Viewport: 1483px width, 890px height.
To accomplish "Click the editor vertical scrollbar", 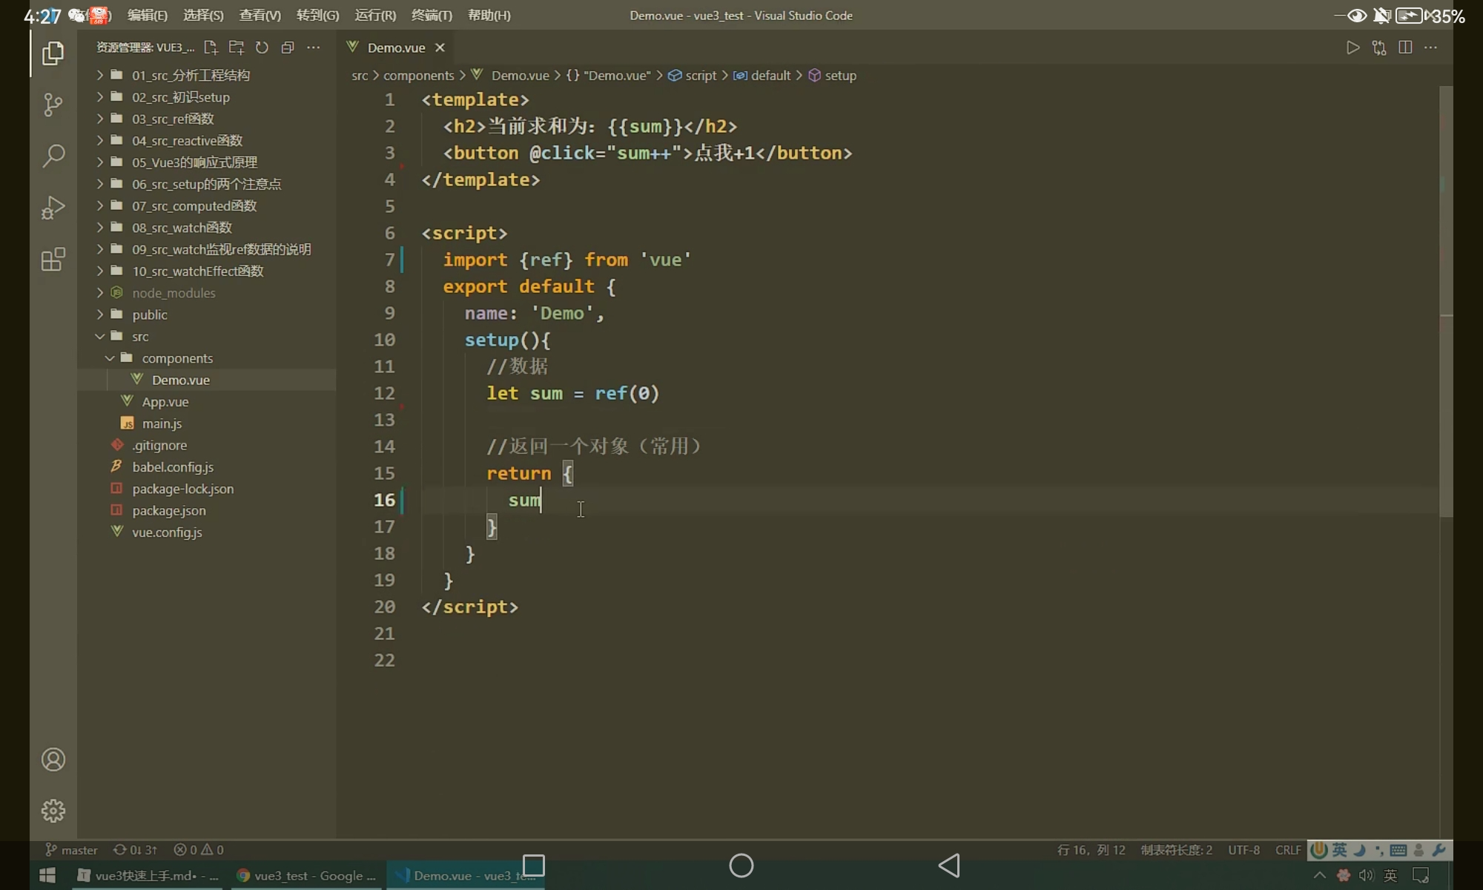I will pos(1446,297).
